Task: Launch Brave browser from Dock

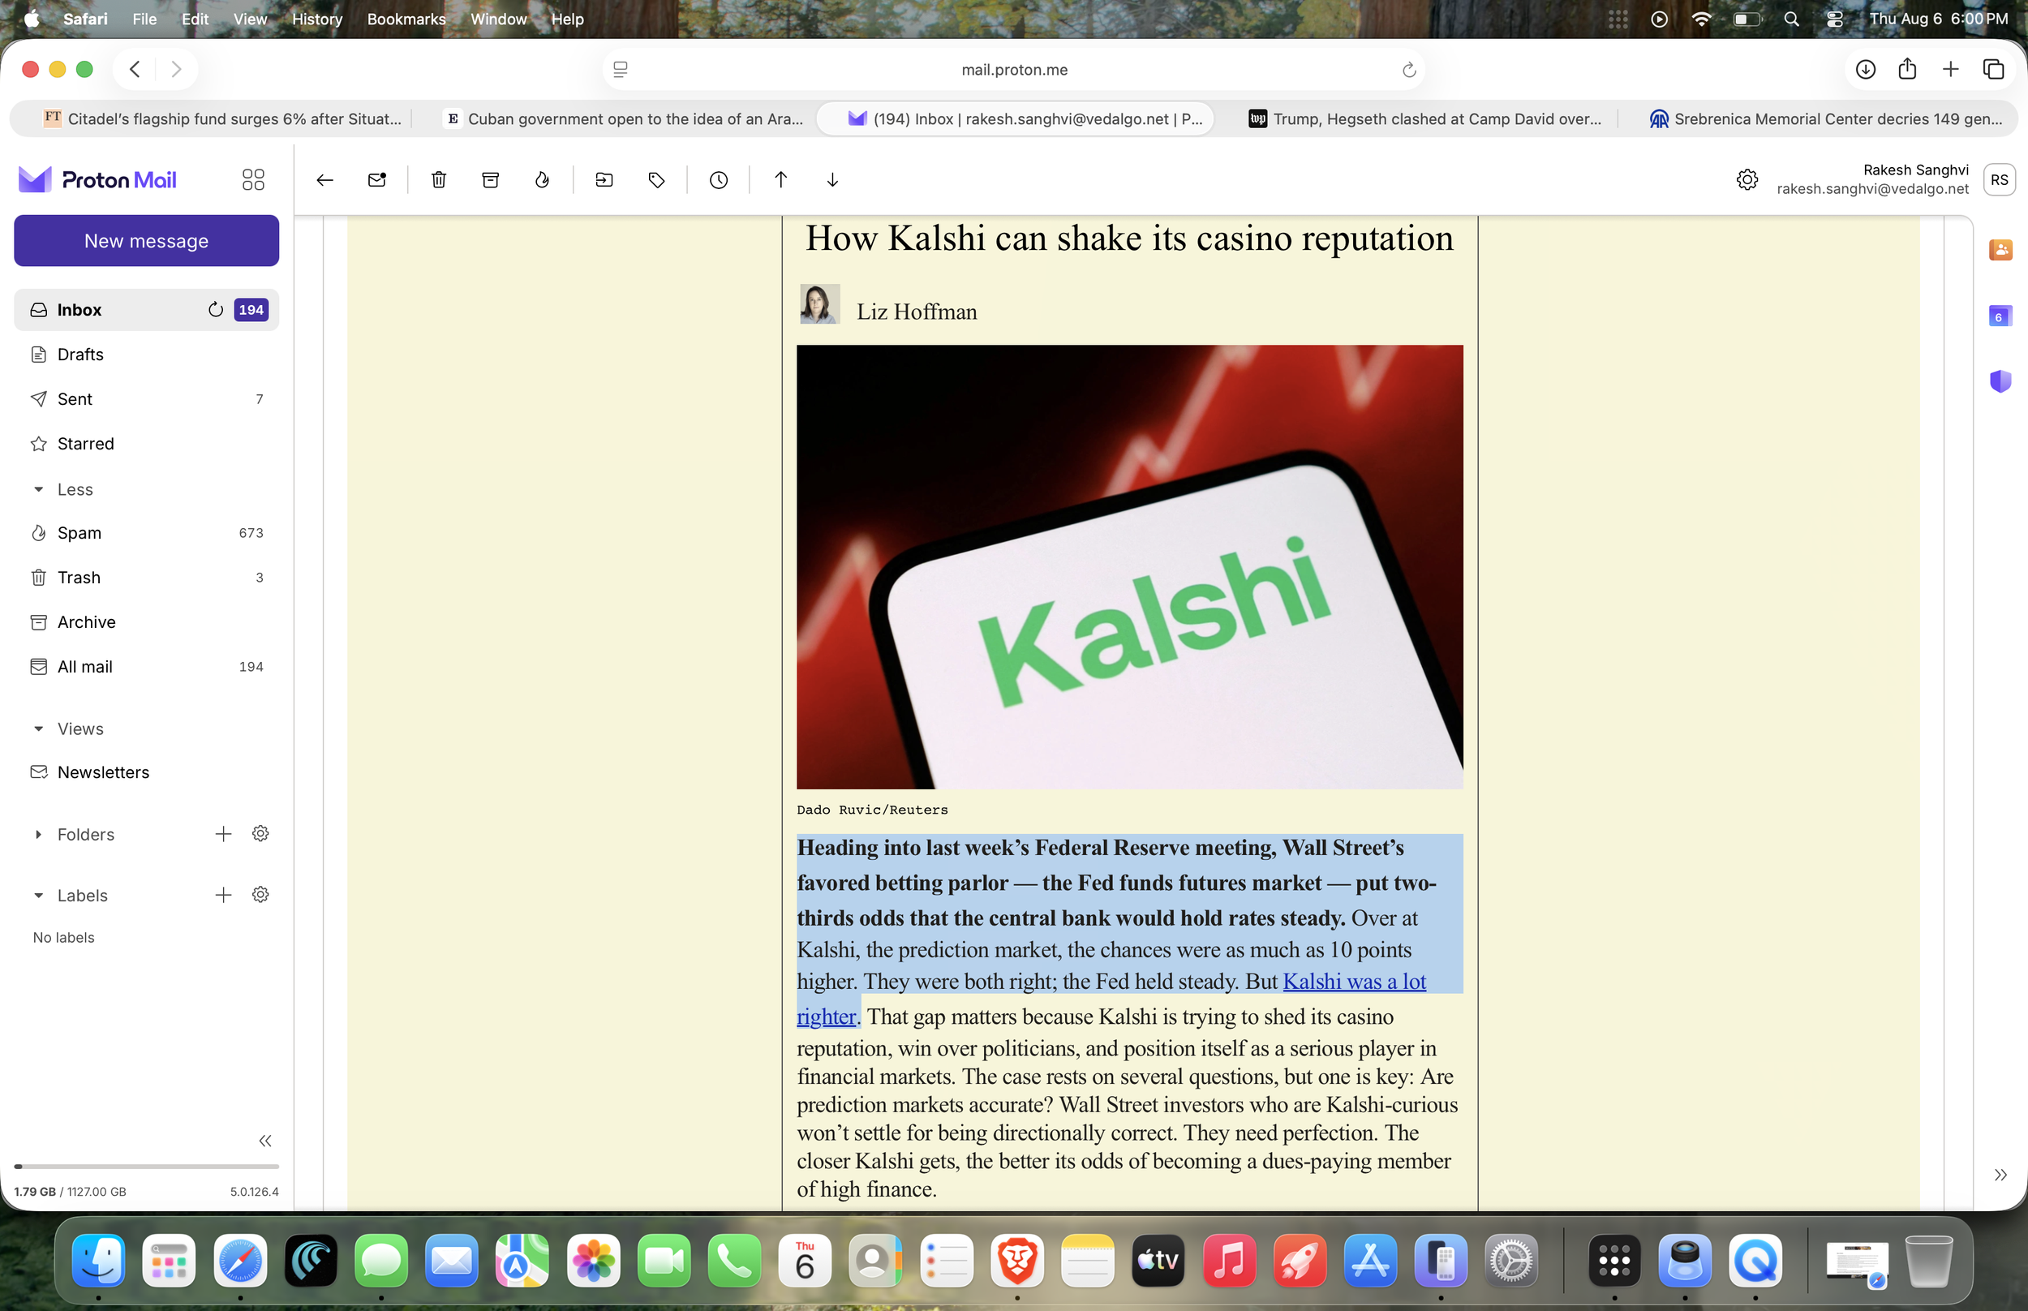Action: coord(1017,1261)
